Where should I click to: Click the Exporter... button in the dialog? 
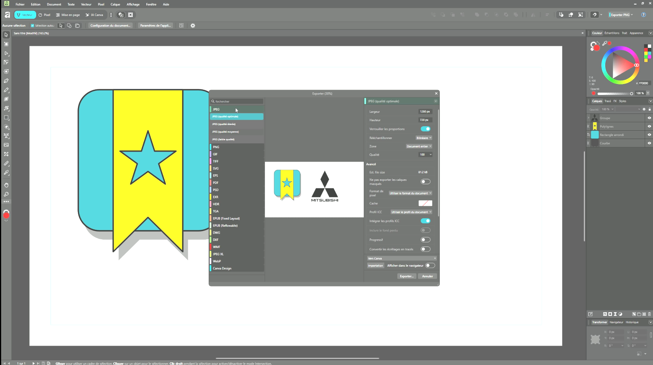(406, 276)
